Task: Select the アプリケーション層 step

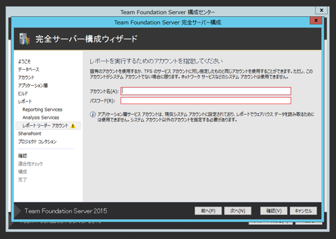Action: [33, 85]
